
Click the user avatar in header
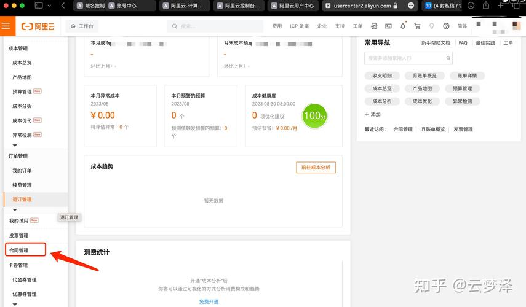(517, 26)
